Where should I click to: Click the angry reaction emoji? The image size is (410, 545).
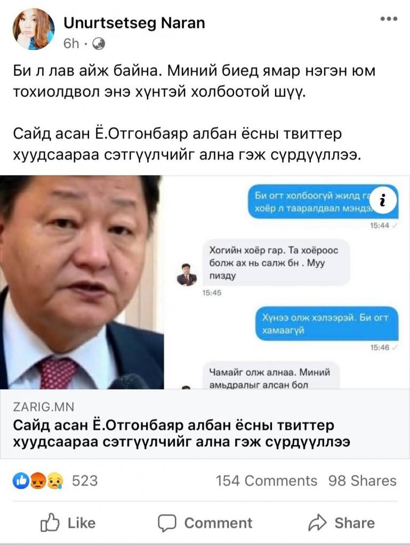(x=38, y=481)
